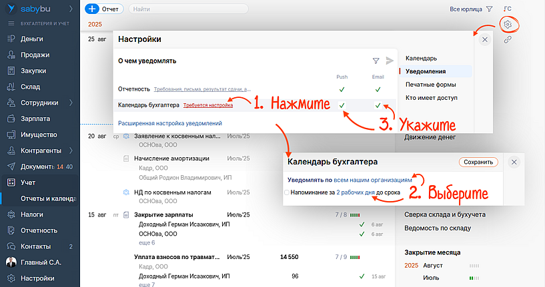
Task: Open the '2 рабочих дня' reminder period
Action: point(355,192)
